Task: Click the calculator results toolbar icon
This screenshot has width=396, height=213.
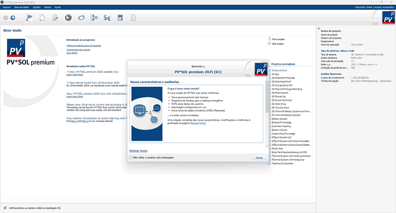Action: coord(120,18)
